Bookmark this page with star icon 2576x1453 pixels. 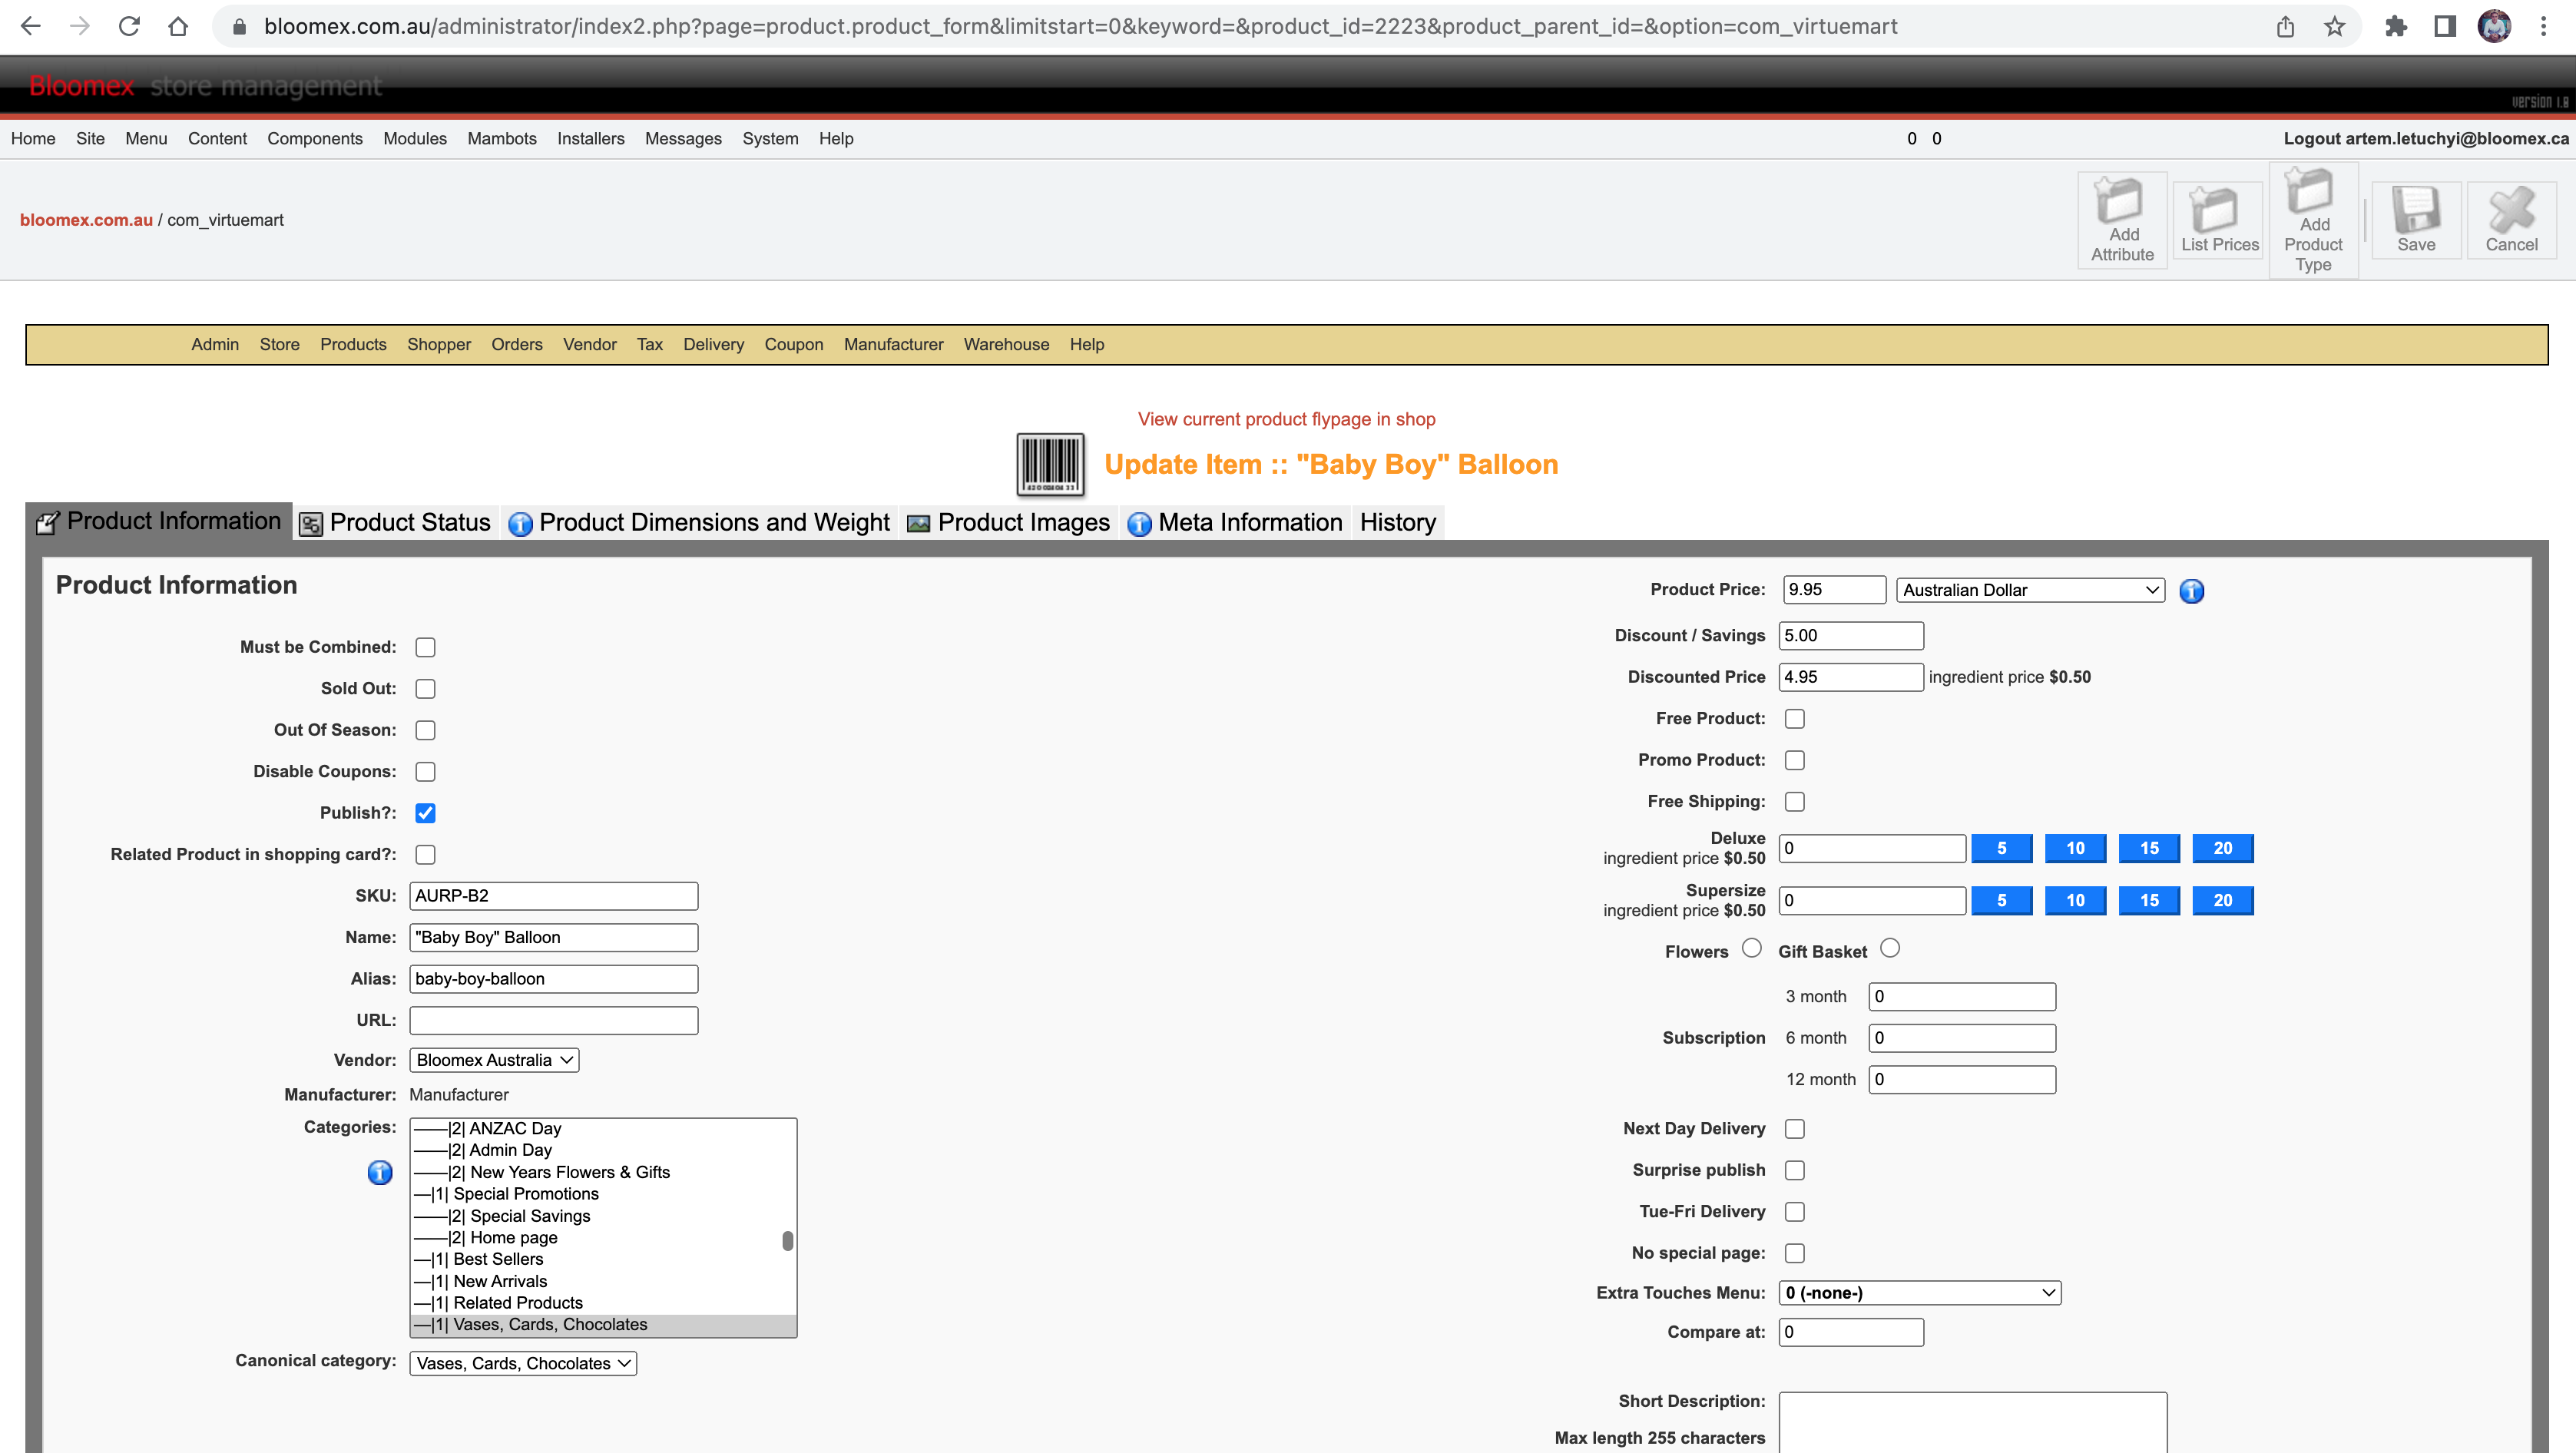pyautogui.click(x=2334, y=26)
